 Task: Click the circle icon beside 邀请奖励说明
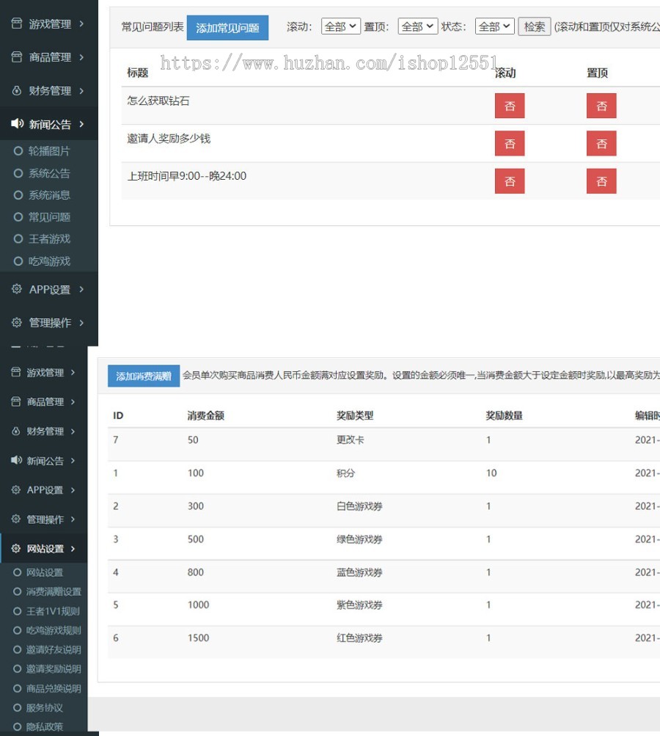(18, 669)
